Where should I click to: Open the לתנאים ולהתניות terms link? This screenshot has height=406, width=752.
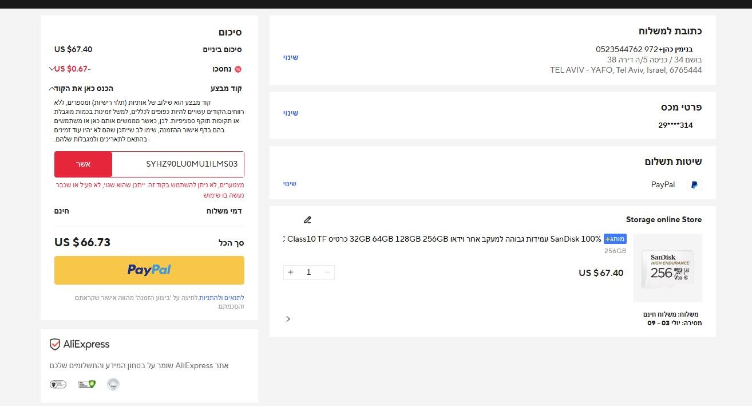click(x=221, y=298)
